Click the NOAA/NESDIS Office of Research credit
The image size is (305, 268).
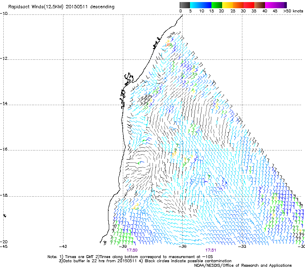(x=243, y=266)
